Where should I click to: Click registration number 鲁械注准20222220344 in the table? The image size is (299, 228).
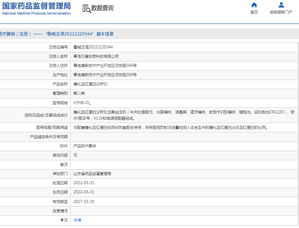pyautogui.click(x=93, y=47)
